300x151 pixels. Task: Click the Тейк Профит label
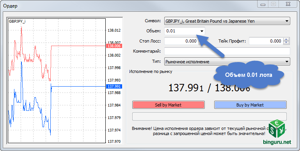232,41
